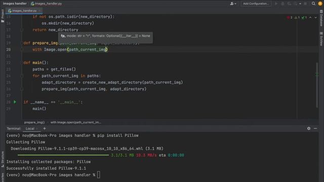This screenshot has width=324, height=182.
Task: Open the Project tool window
Action: pos(3,16)
